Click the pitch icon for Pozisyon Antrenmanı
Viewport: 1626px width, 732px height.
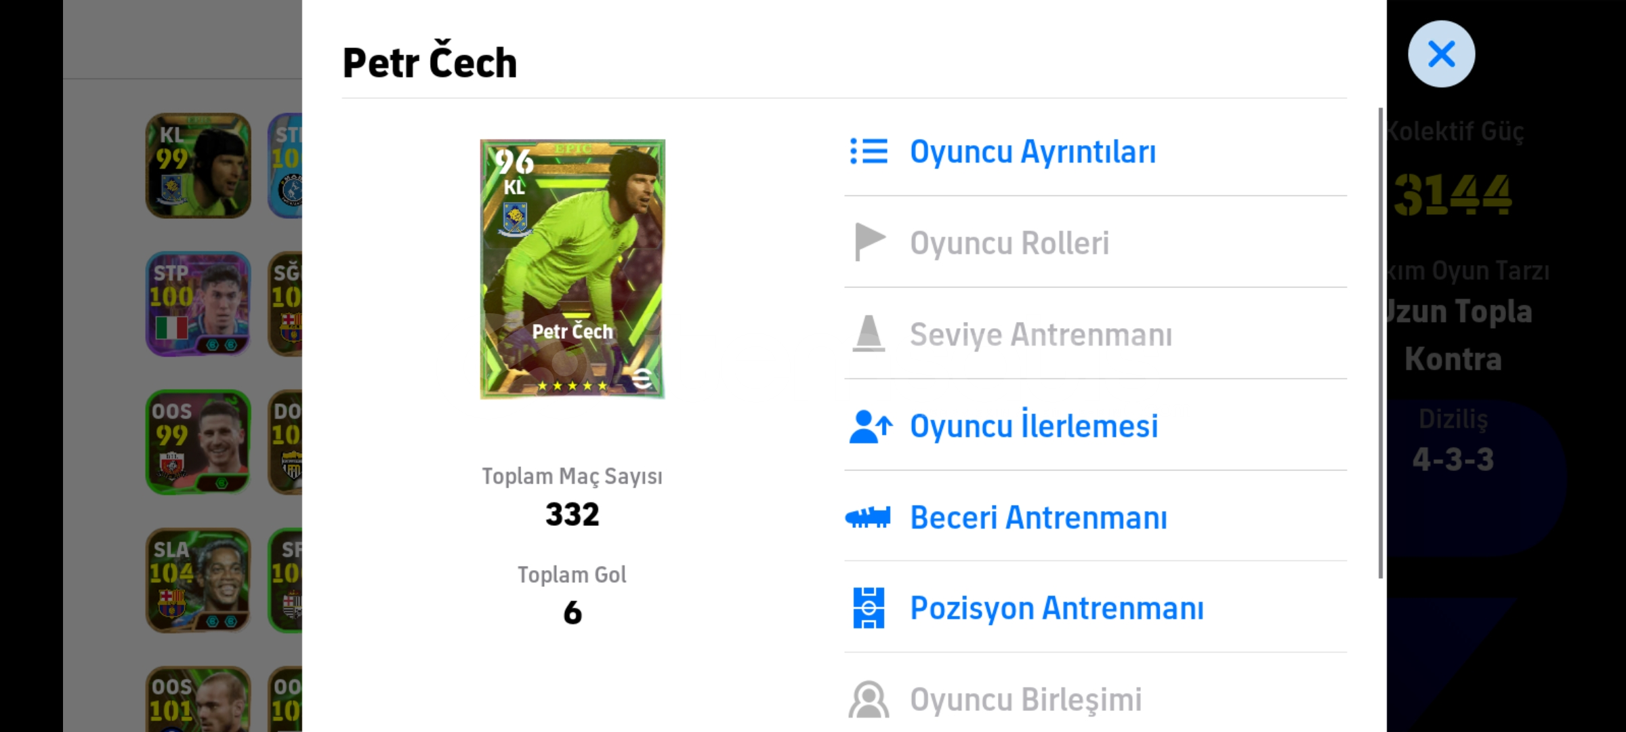click(869, 608)
